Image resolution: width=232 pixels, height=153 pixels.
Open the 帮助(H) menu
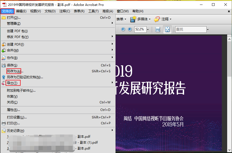(138, 11)
